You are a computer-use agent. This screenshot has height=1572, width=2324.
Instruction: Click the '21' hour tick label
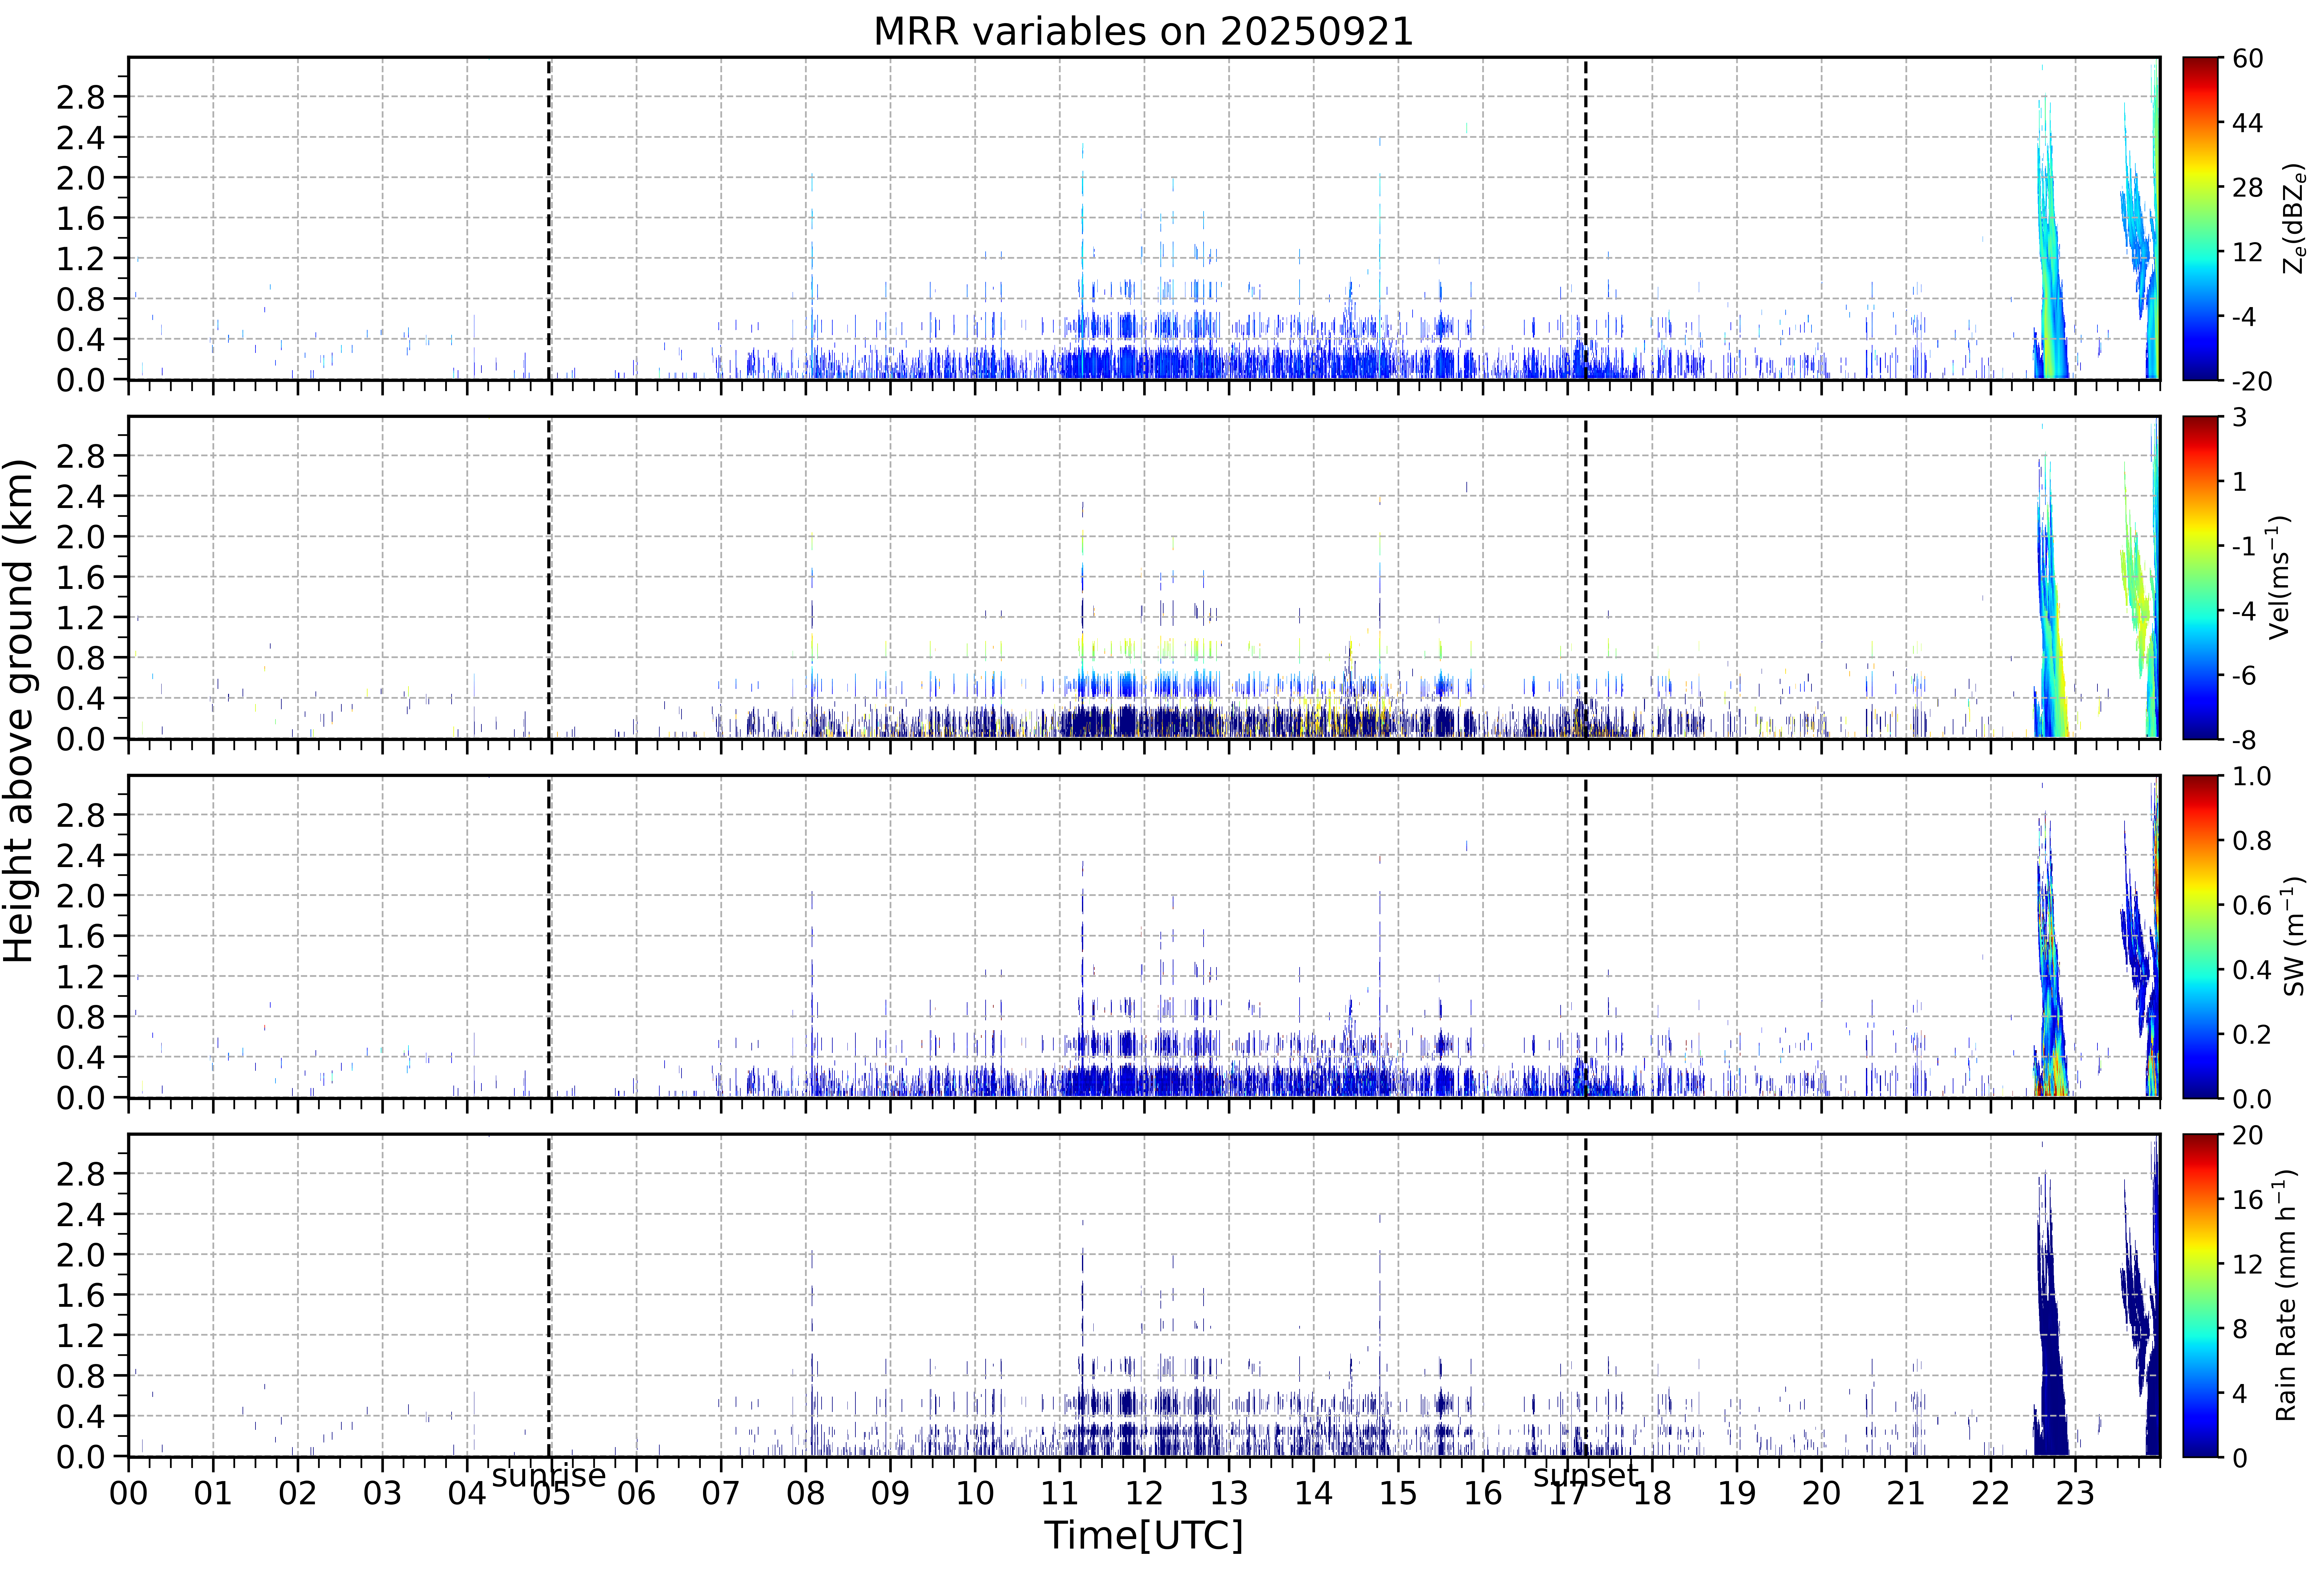1906,1493
